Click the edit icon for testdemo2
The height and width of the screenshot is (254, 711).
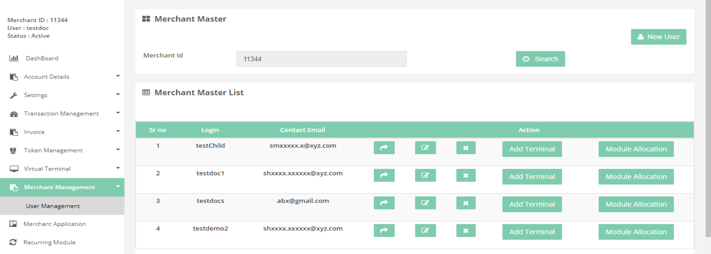pos(425,231)
